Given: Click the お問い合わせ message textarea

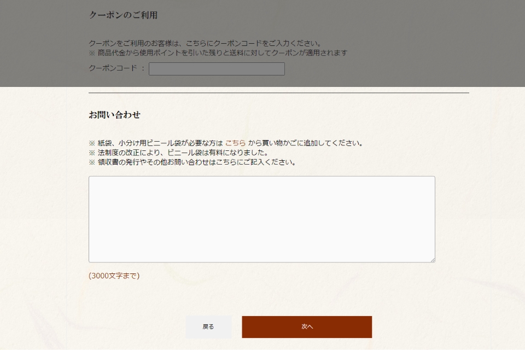Looking at the screenshot, I should pos(262,219).
